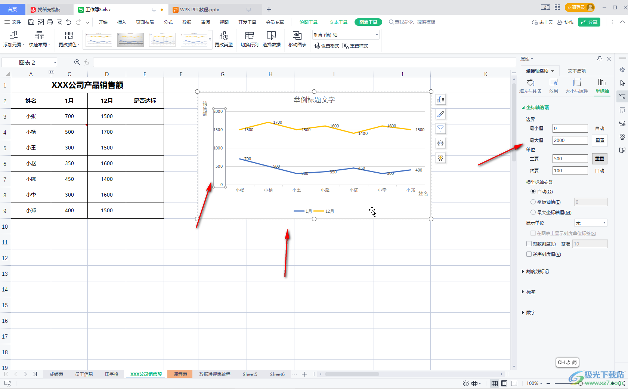Click Move Chart (移动图表)
Viewport: 628px width, 389px height.
(x=297, y=39)
